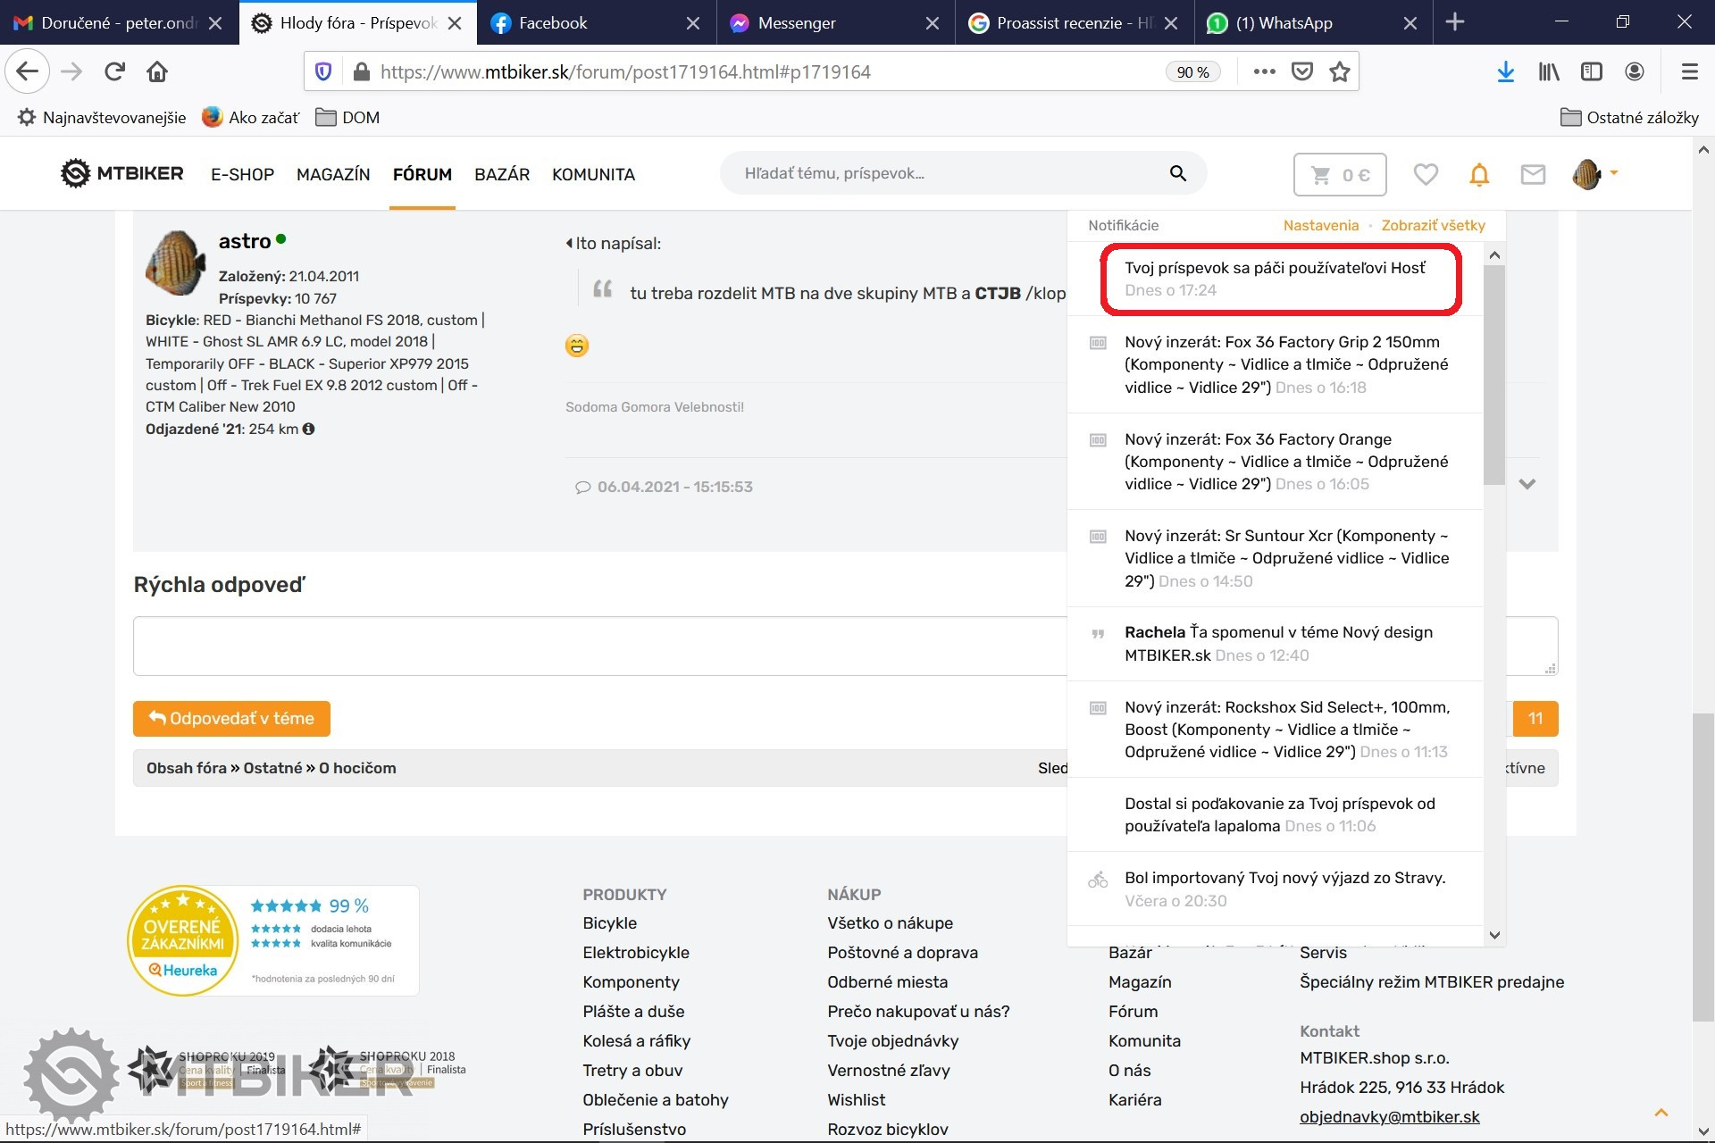1715x1143 pixels.
Task: Click the wishlist heart icon
Action: point(1426,174)
